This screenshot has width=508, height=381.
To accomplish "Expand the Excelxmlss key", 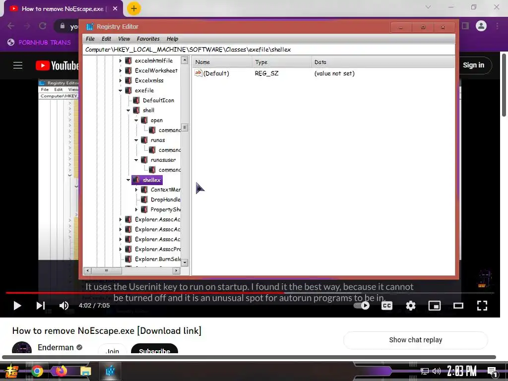I will (121, 80).
